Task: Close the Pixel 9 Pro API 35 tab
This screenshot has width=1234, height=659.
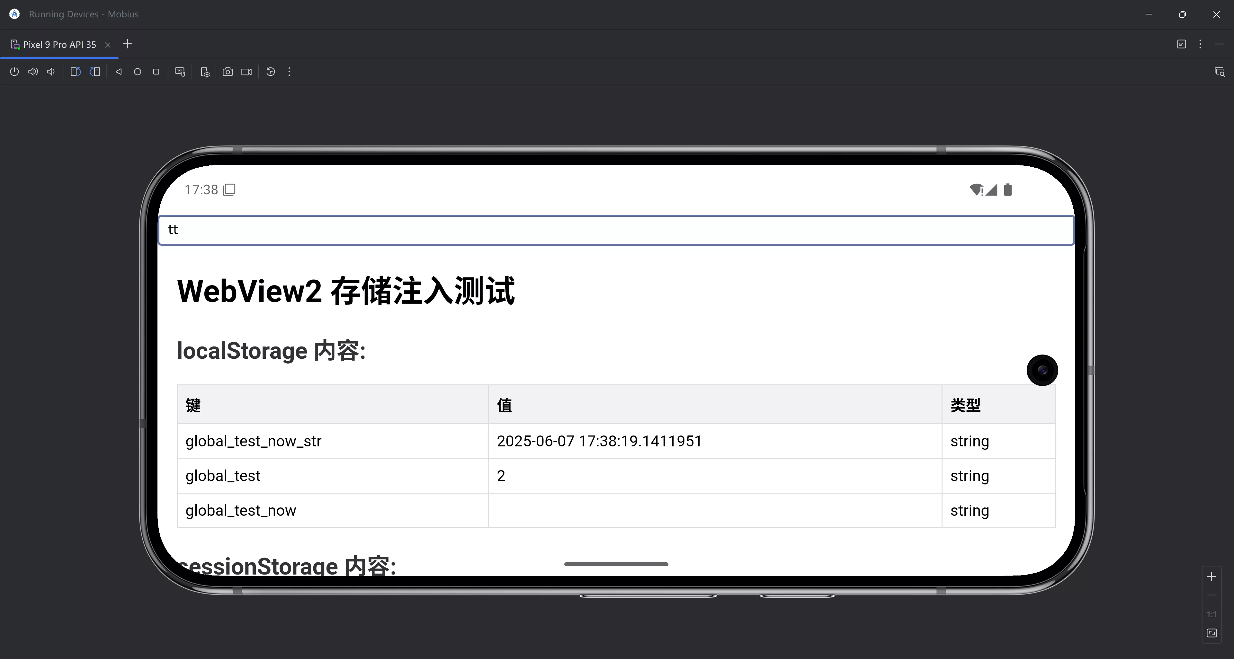Action: (x=108, y=45)
